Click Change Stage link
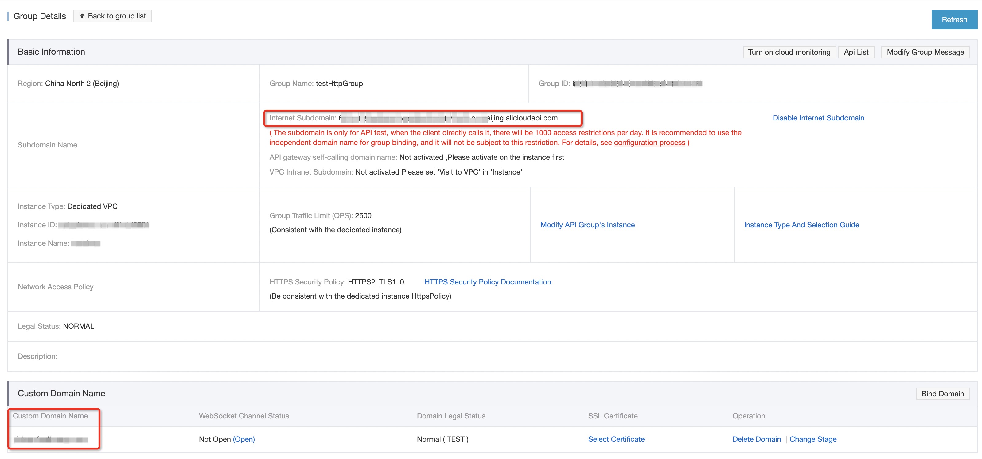 point(812,439)
